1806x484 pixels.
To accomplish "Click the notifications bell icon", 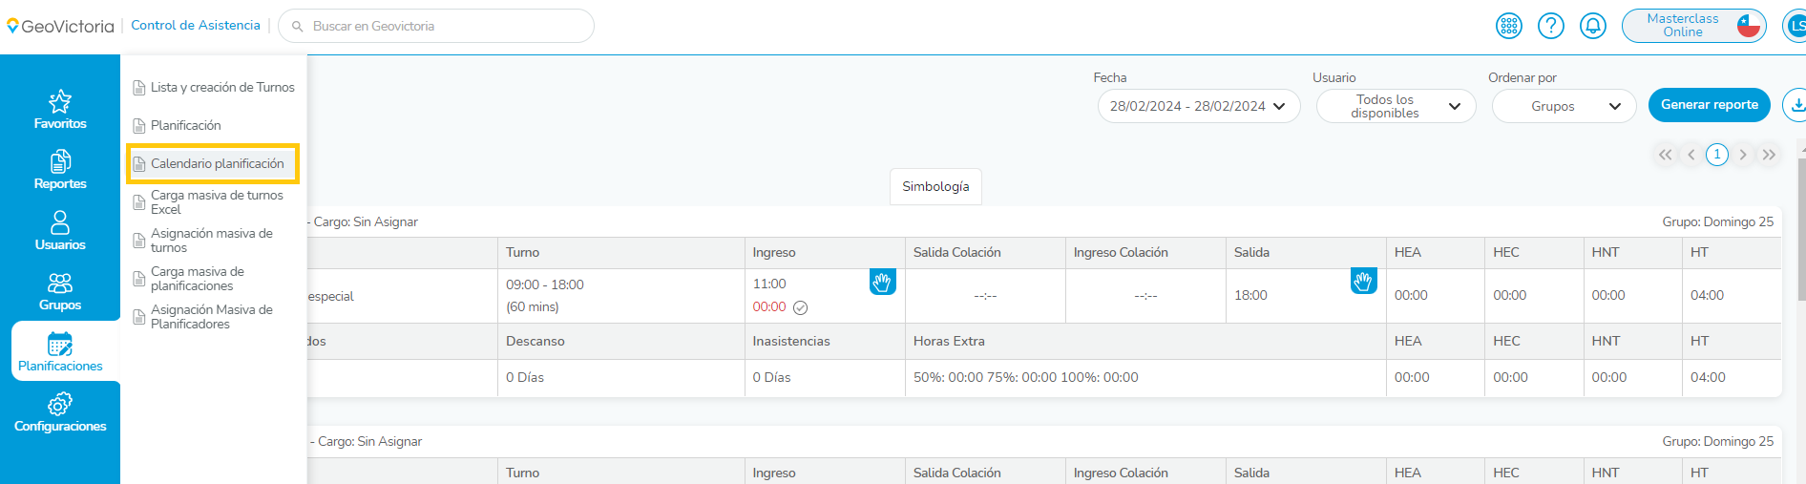I will pyautogui.click(x=1592, y=26).
